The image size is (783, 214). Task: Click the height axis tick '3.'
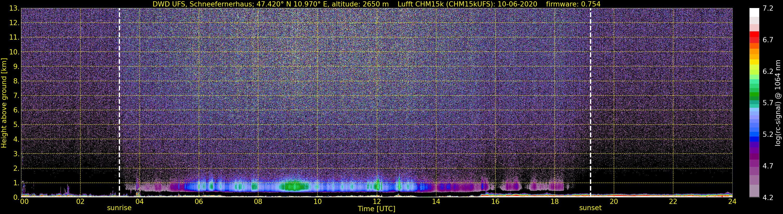click(x=16, y=154)
